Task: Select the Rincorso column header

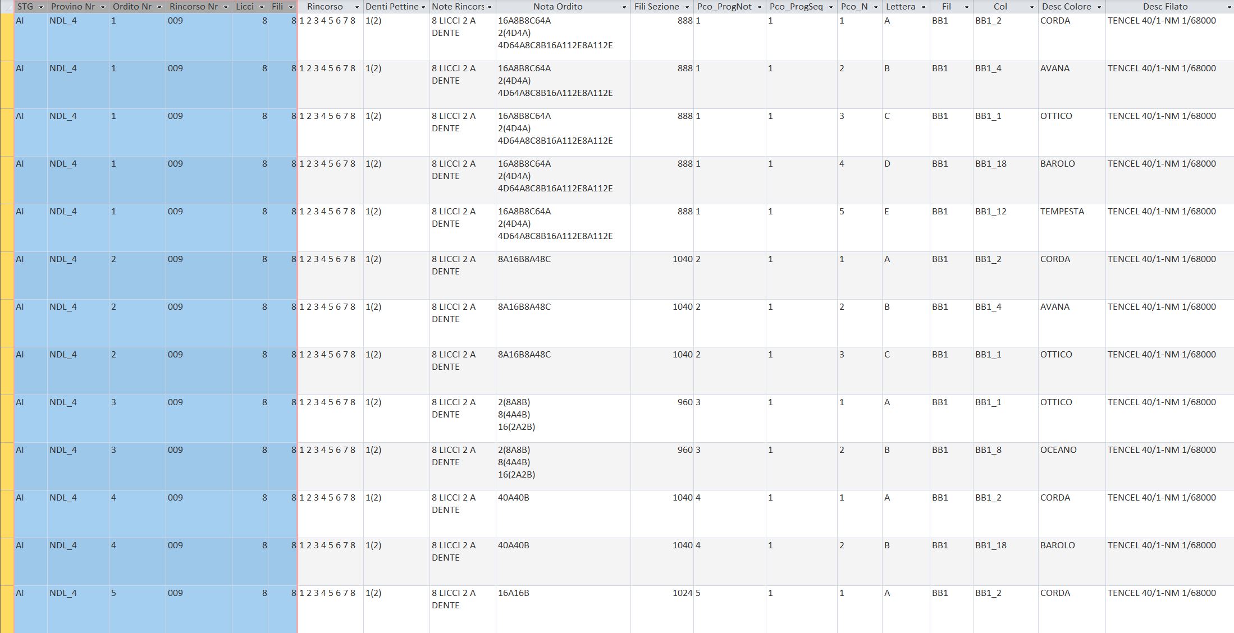Action: click(325, 7)
